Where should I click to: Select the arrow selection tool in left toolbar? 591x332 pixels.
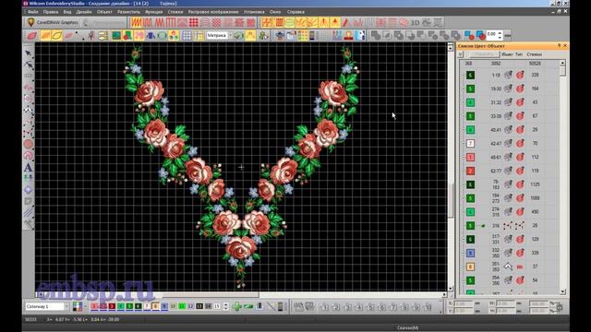(29, 53)
